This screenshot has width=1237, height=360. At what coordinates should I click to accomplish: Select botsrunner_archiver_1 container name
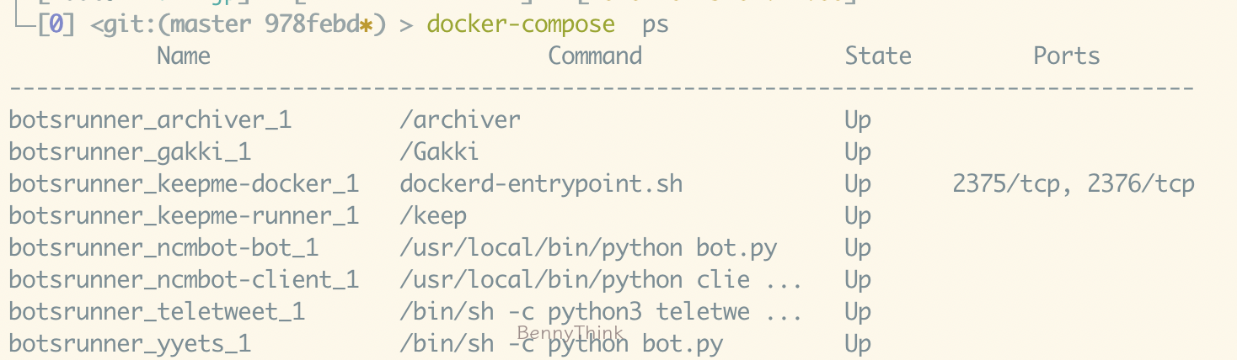click(x=150, y=120)
